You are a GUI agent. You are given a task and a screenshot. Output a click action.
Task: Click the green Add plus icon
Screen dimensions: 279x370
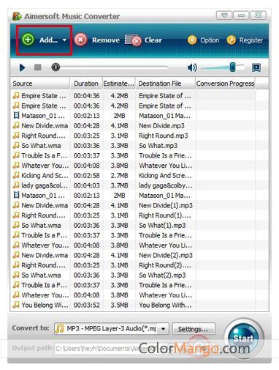28,40
